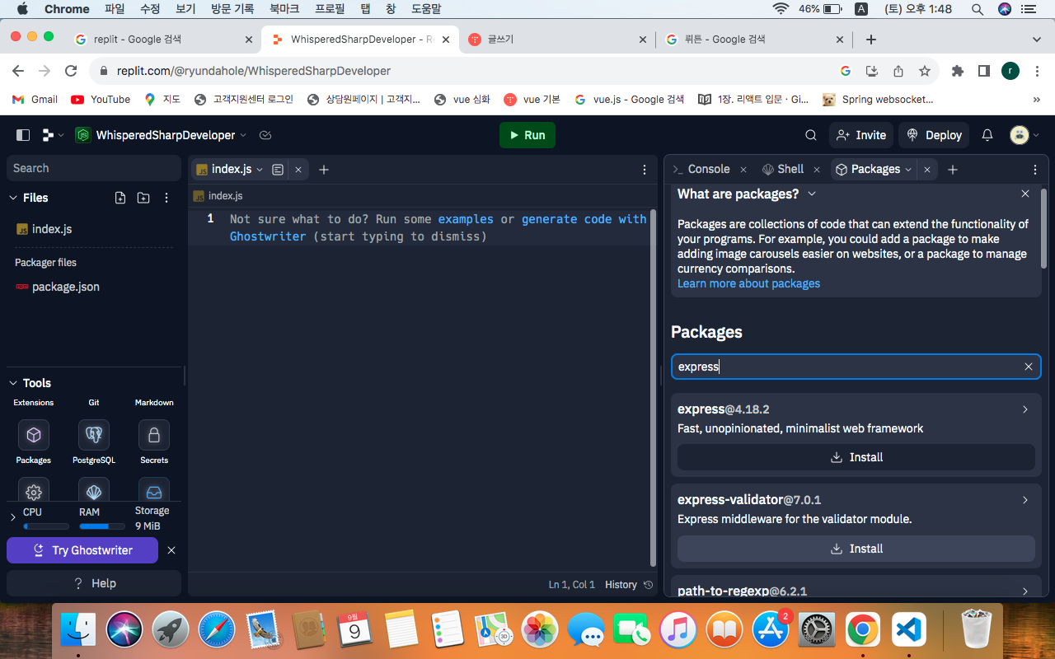Open WhisperedSharpDeveloper project name dropdown
The image size is (1055, 659).
243,135
